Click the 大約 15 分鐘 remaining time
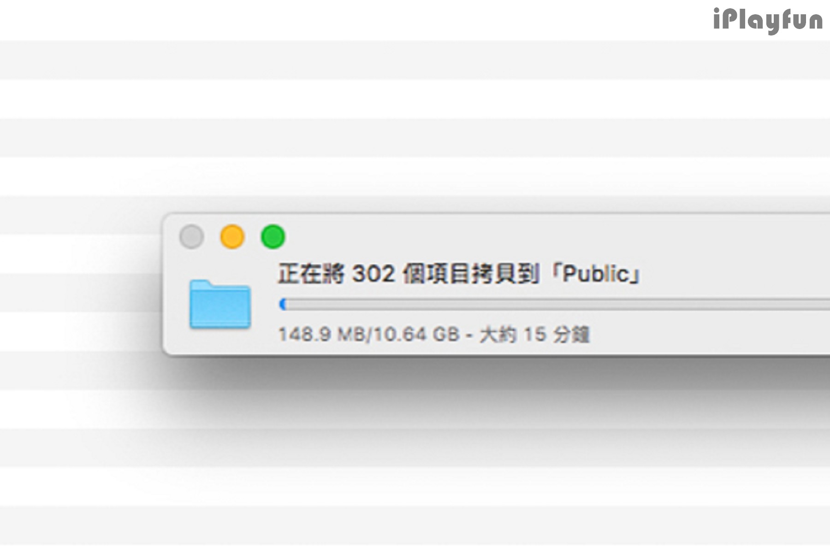The width and height of the screenshot is (830, 553). [x=534, y=334]
